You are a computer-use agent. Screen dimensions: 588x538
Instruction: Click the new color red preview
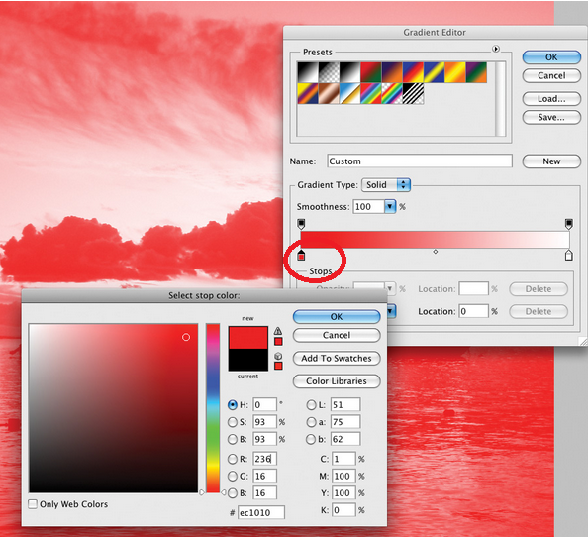coord(248,338)
